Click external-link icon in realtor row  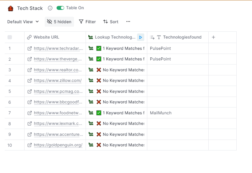30,70
